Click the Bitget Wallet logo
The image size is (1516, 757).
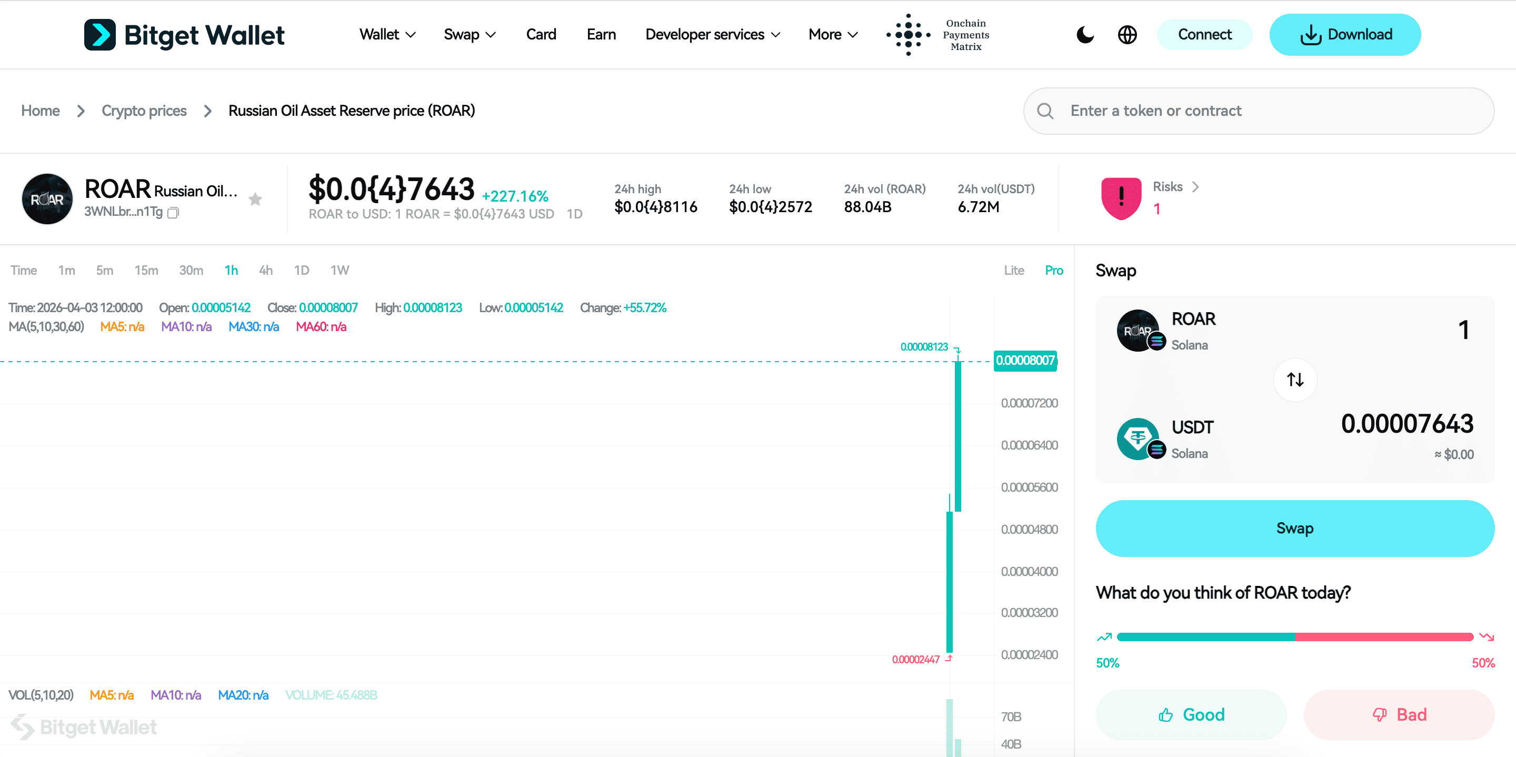184,35
